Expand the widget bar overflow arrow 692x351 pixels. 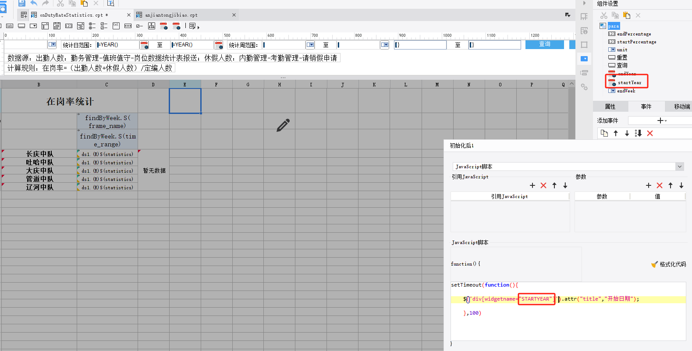coord(199,27)
